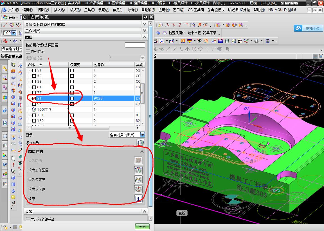The height and width of the screenshot is (231, 324).
Task: Collapse the 设置 section
Action: click(x=145, y=211)
